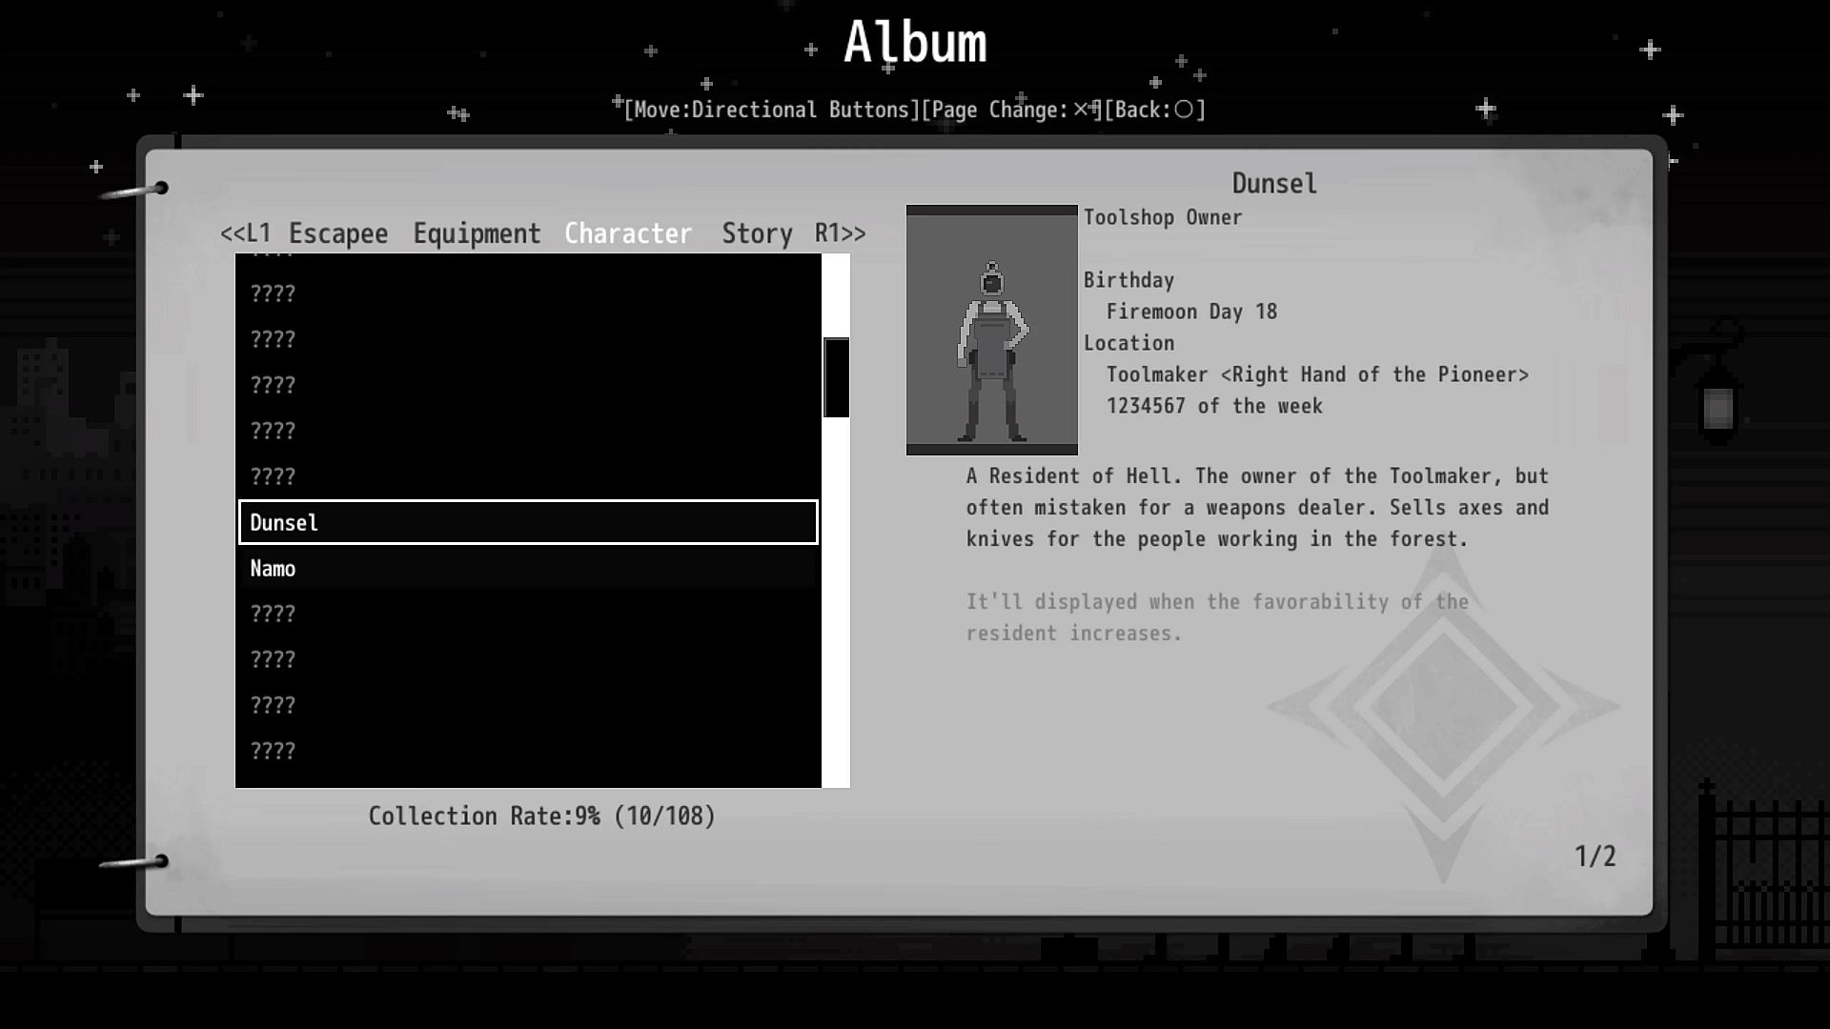Click the Back circle button hint

pyautogui.click(x=1155, y=110)
